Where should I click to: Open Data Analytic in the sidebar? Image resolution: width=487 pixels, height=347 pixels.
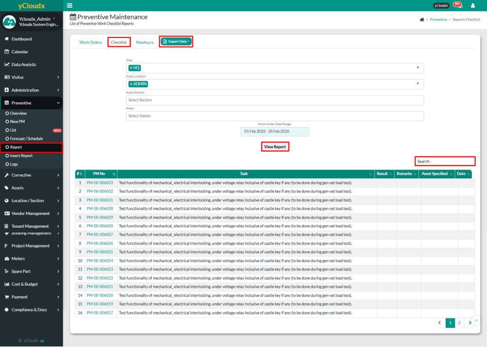coord(24,65)
